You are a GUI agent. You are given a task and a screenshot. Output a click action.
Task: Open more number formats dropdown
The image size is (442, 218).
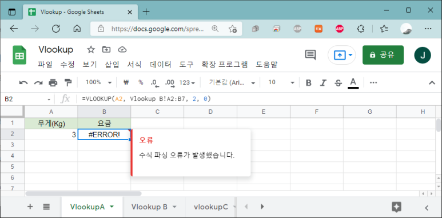click(187, 82)
